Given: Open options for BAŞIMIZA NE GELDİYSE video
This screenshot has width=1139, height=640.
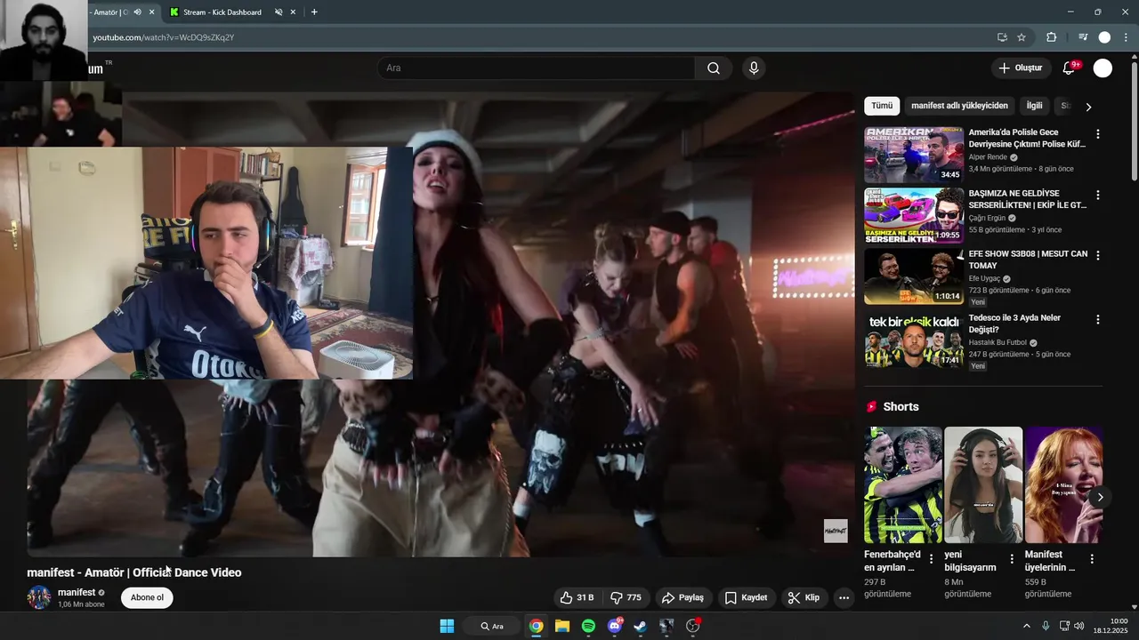Looking at the screenshot, I should (x=1097, y=195).
